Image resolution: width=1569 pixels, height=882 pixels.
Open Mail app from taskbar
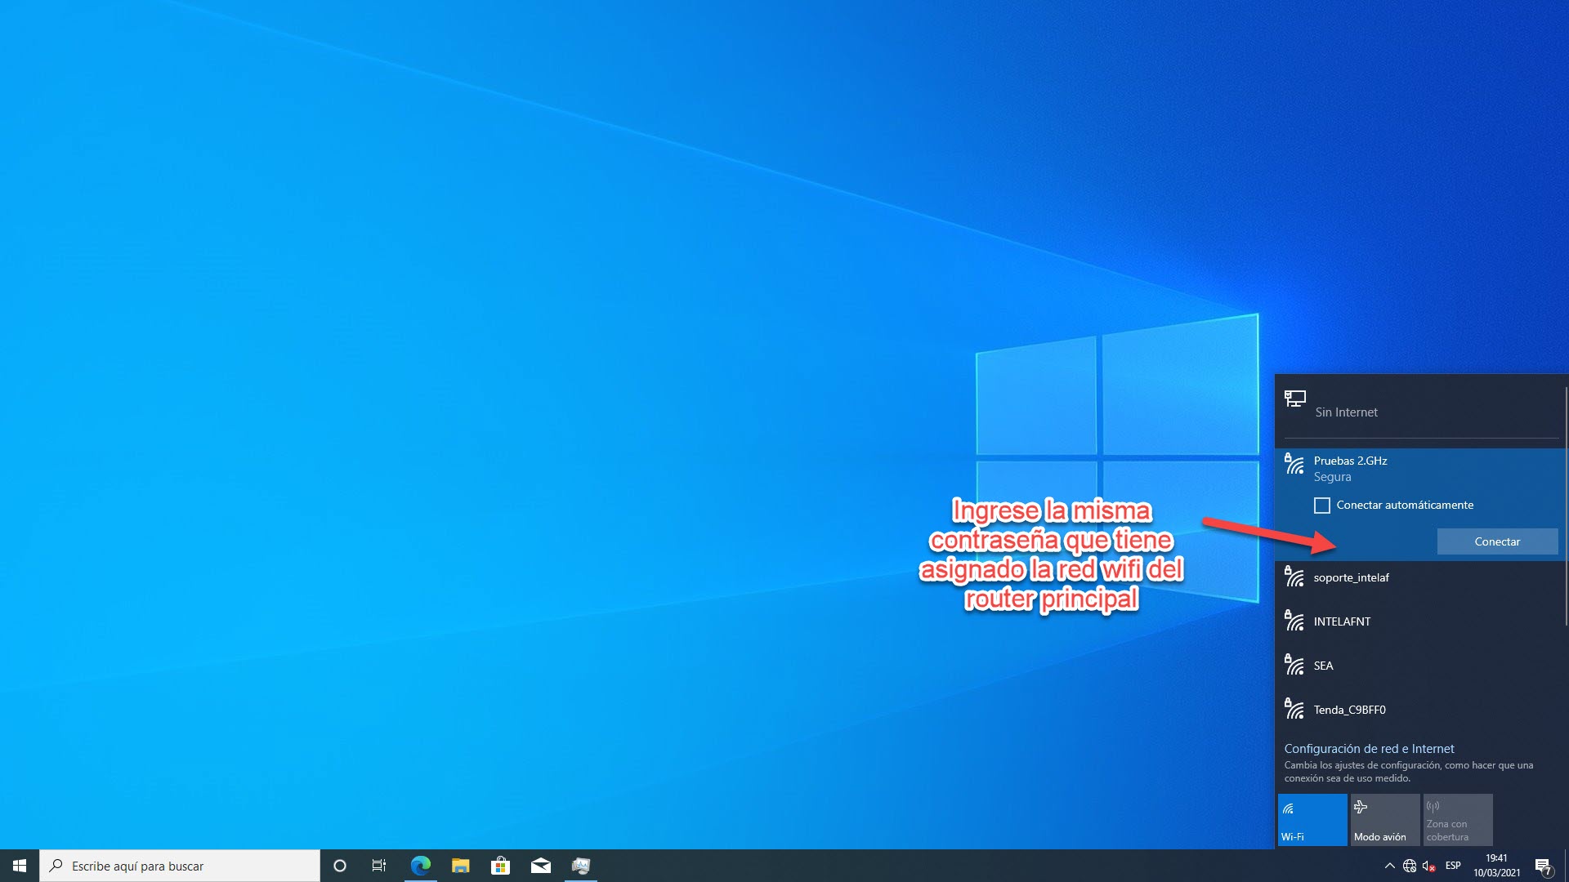(540, 866)
